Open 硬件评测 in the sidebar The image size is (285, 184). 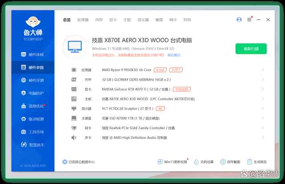[33, 80]
